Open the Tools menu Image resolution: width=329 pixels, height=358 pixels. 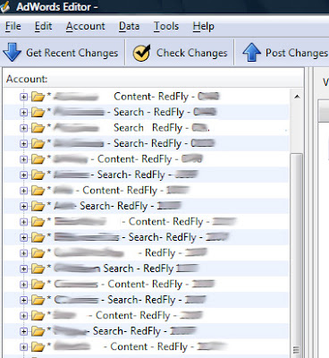coord(166,26)
